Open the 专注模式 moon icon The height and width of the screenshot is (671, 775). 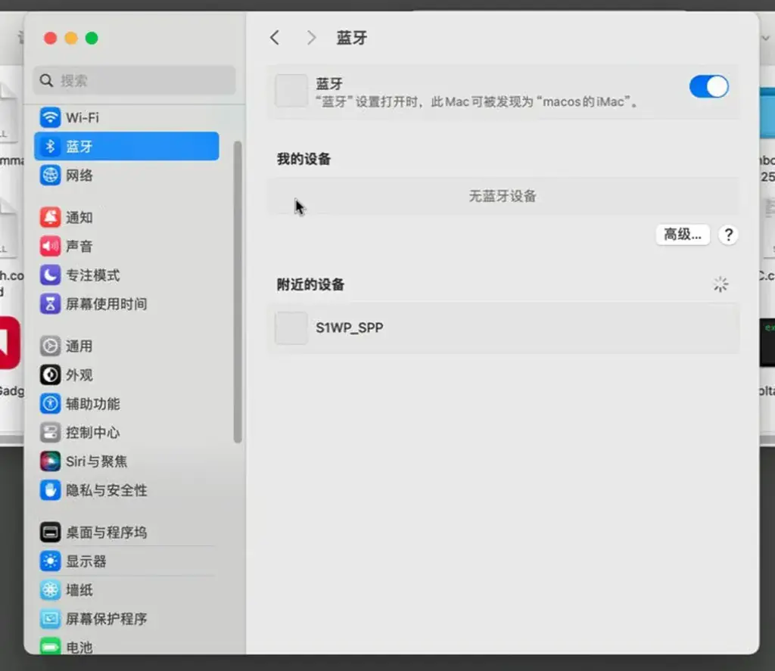pyautogui.click(x=50, y=275)
